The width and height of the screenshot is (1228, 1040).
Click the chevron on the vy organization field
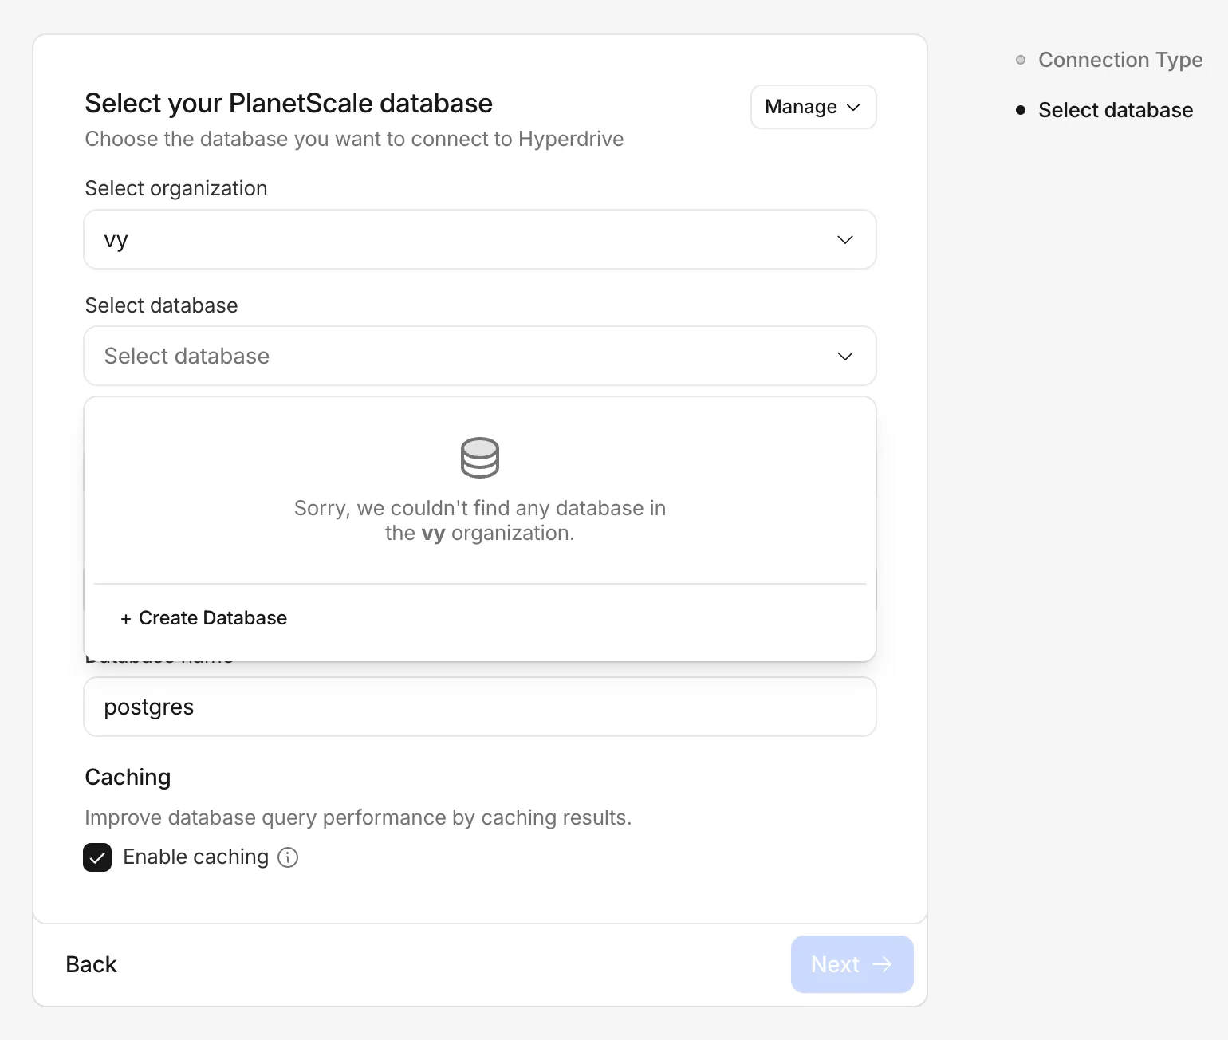tap(844, 239)
